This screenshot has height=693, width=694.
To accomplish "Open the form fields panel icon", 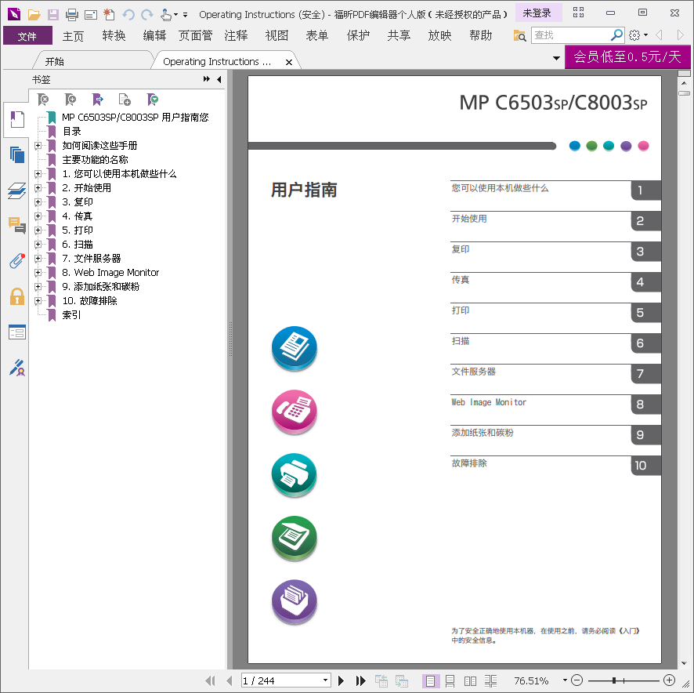I will tap(17, 332).
